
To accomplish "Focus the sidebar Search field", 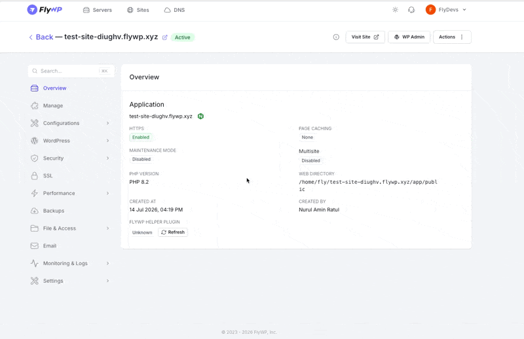I will (71, 71).
